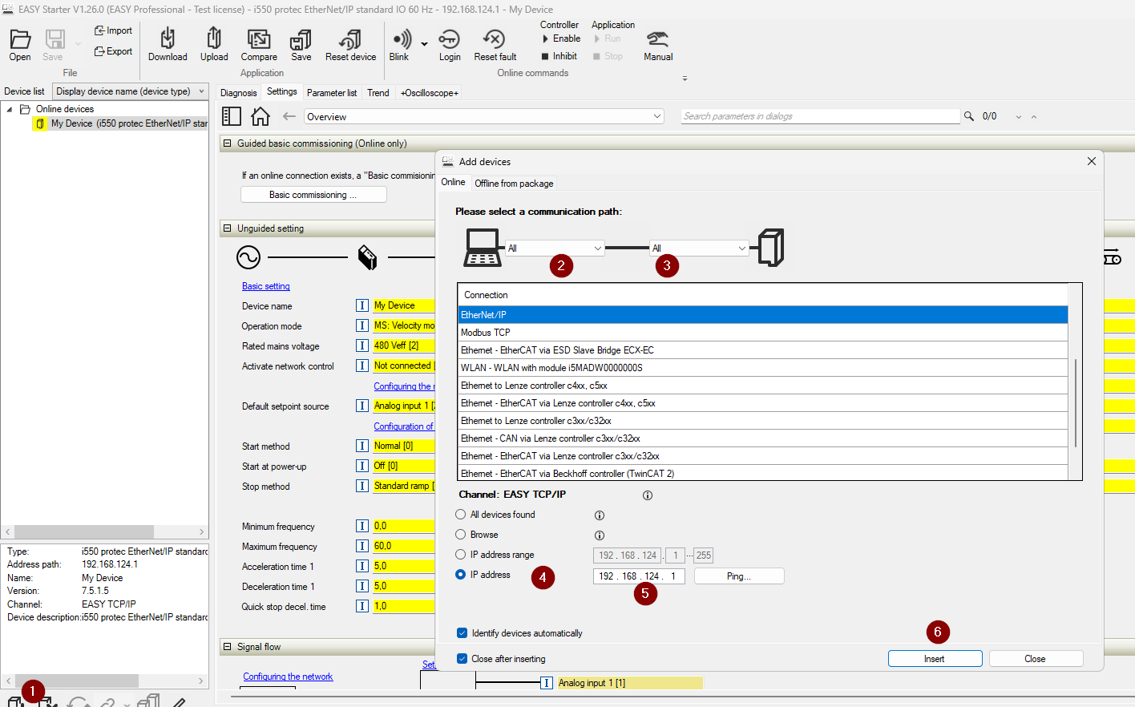Screen dimensions: 1135x707
Task: Click the Search parameters in dialogs field
Action: point(820,116)
